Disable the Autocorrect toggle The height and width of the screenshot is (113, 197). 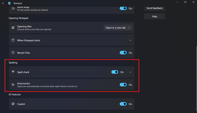123,85
